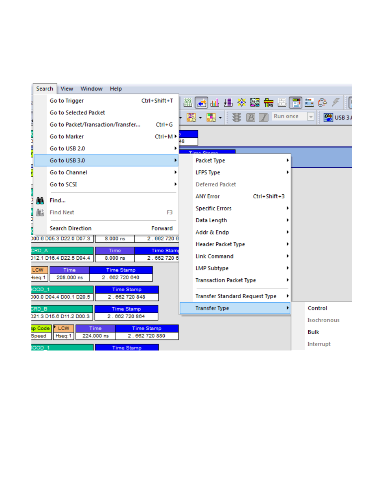Click the Find Next binoculars icon
387x501 pixels.
tap(40, 212)
